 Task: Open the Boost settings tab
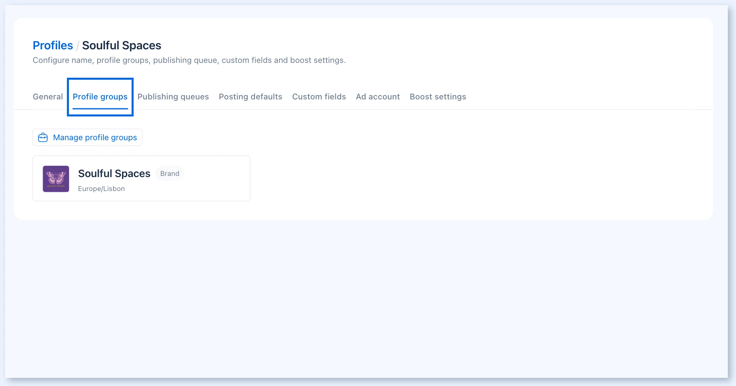point(438,97)
